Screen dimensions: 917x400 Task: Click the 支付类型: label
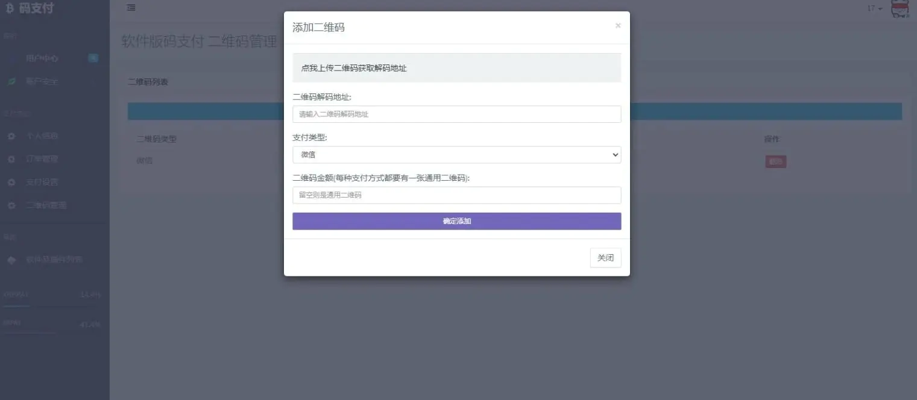pyautogui.click(x=310, y=137)
